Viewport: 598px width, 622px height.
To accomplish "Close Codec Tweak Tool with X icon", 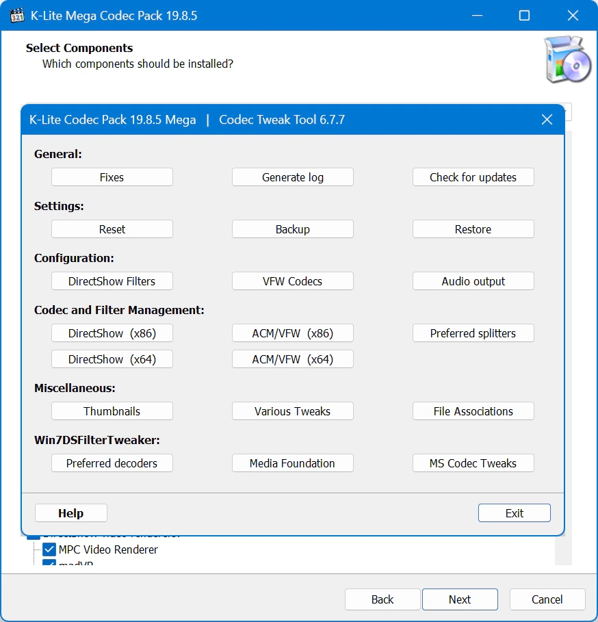I will (547, 119).
